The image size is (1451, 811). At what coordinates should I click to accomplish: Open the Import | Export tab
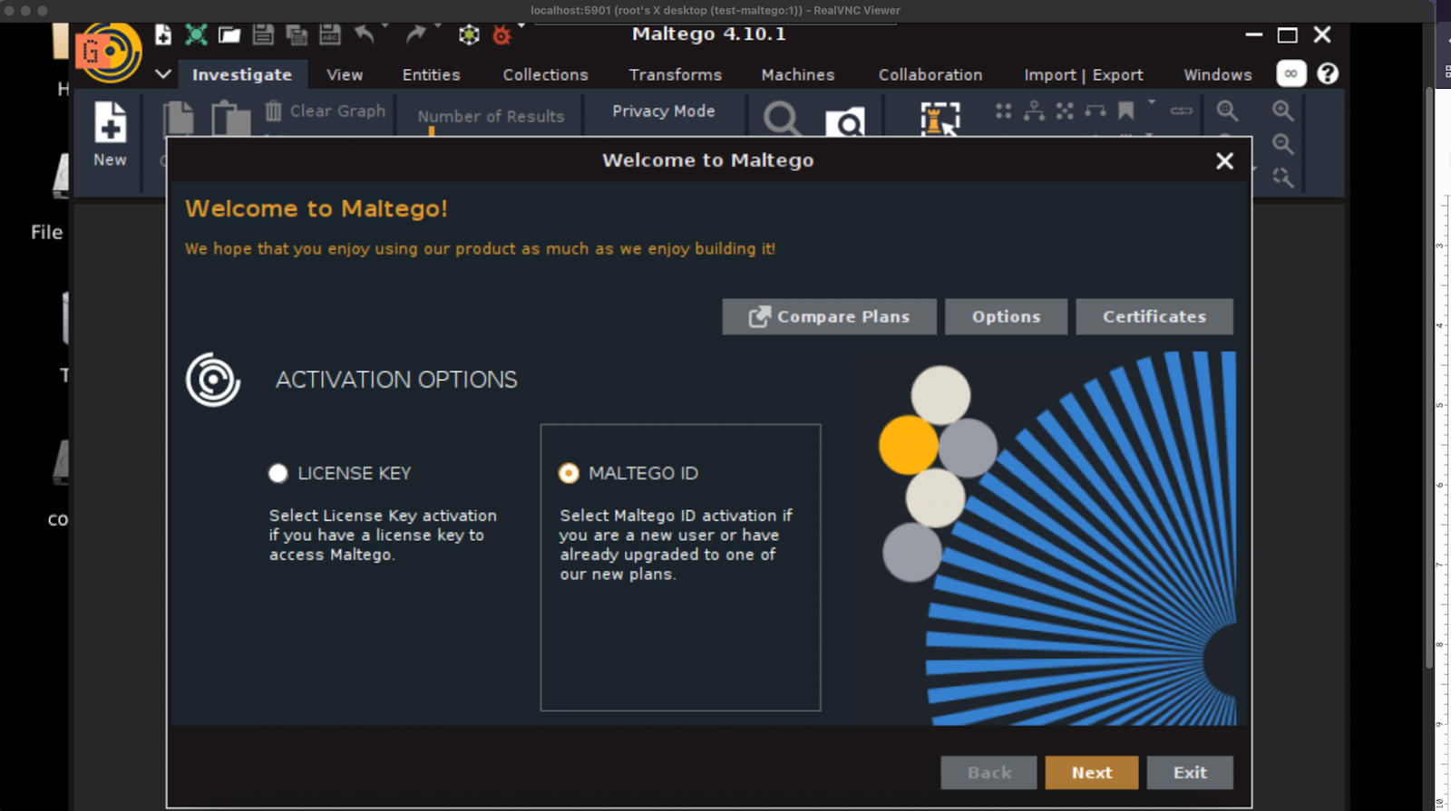click(1084, 74)
